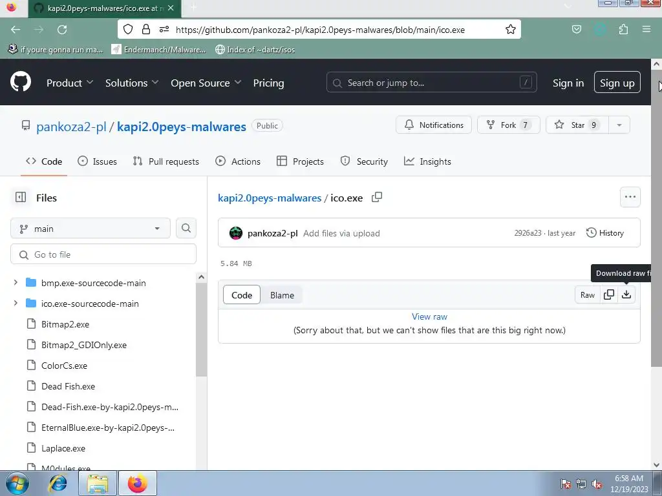Click the file tree scrollbar up arrow
Image resolution: width=662 pixels, height=496 pixels.
202,277
